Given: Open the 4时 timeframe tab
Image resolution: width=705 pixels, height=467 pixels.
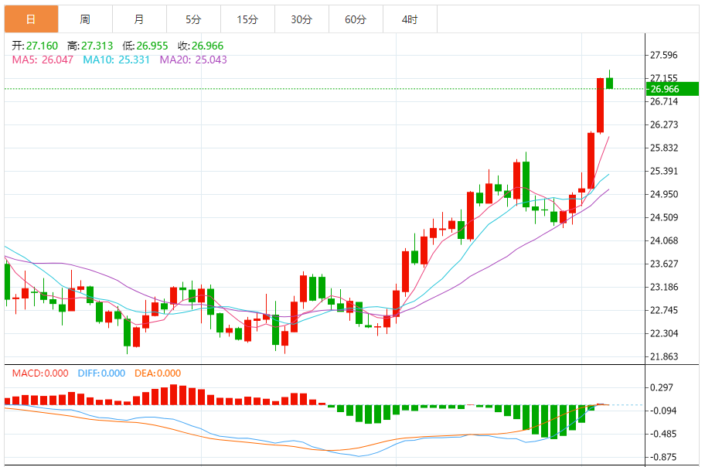Looking at the screenshot, I should (x=410, y=19).
